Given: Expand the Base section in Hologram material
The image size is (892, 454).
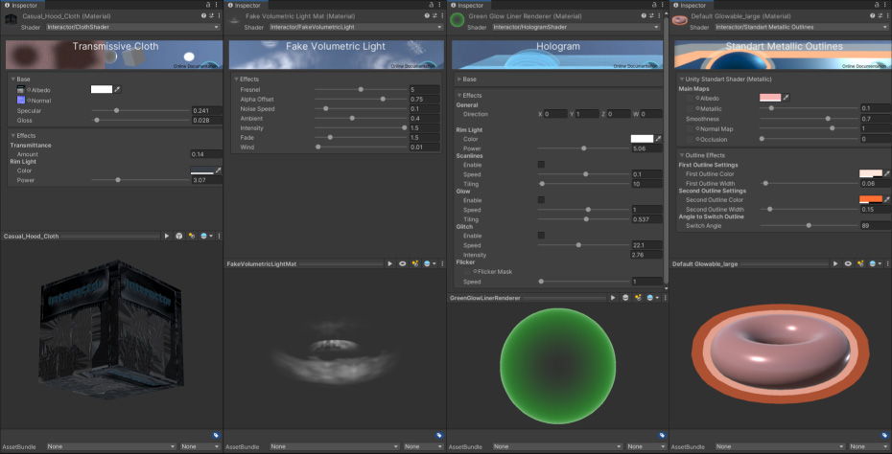Looking at the screenshot, I should [x=459, y=79].
